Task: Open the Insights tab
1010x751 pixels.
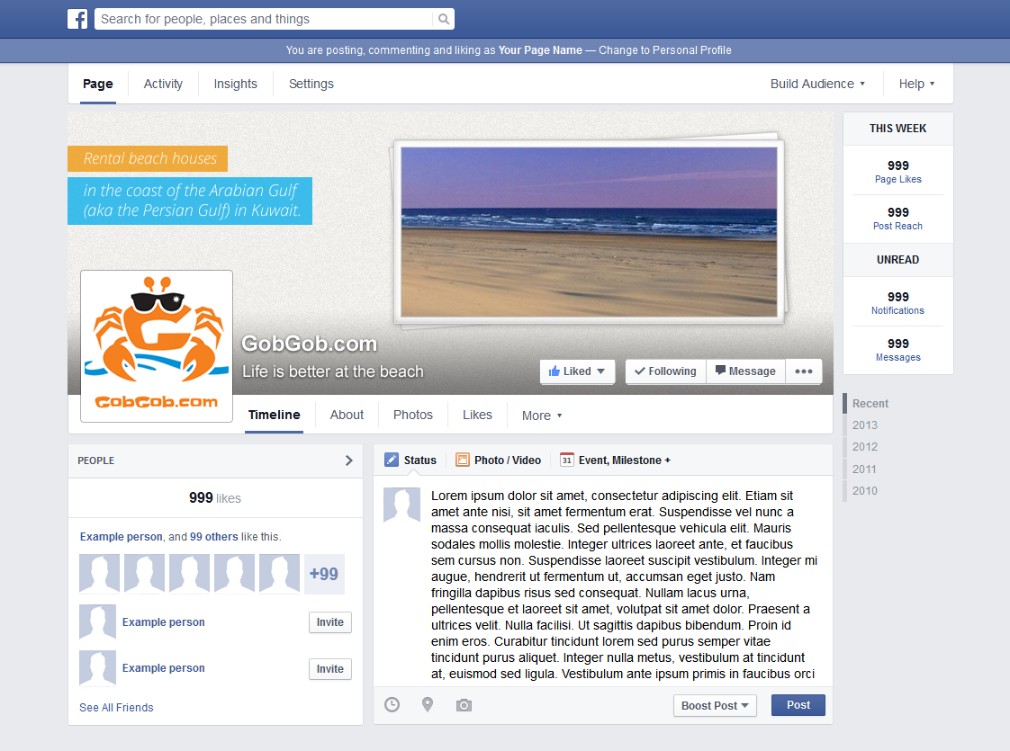Action: coord(235,84)
